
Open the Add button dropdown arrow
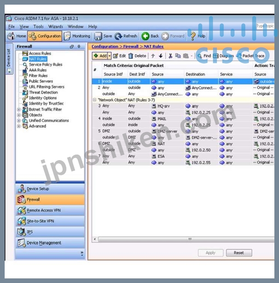[110, 56]
